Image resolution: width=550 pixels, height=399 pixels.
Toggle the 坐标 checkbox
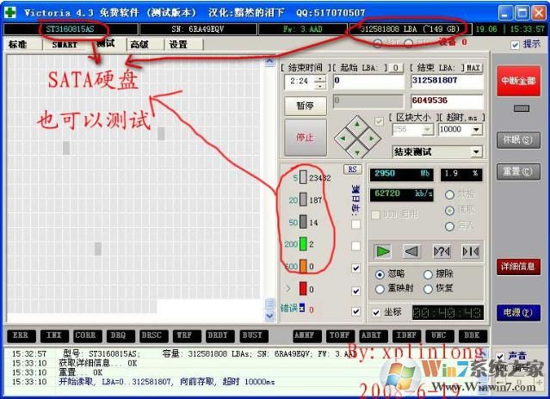(x=376, y=312)
